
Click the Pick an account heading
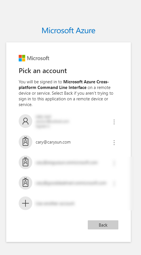(43, 71)
